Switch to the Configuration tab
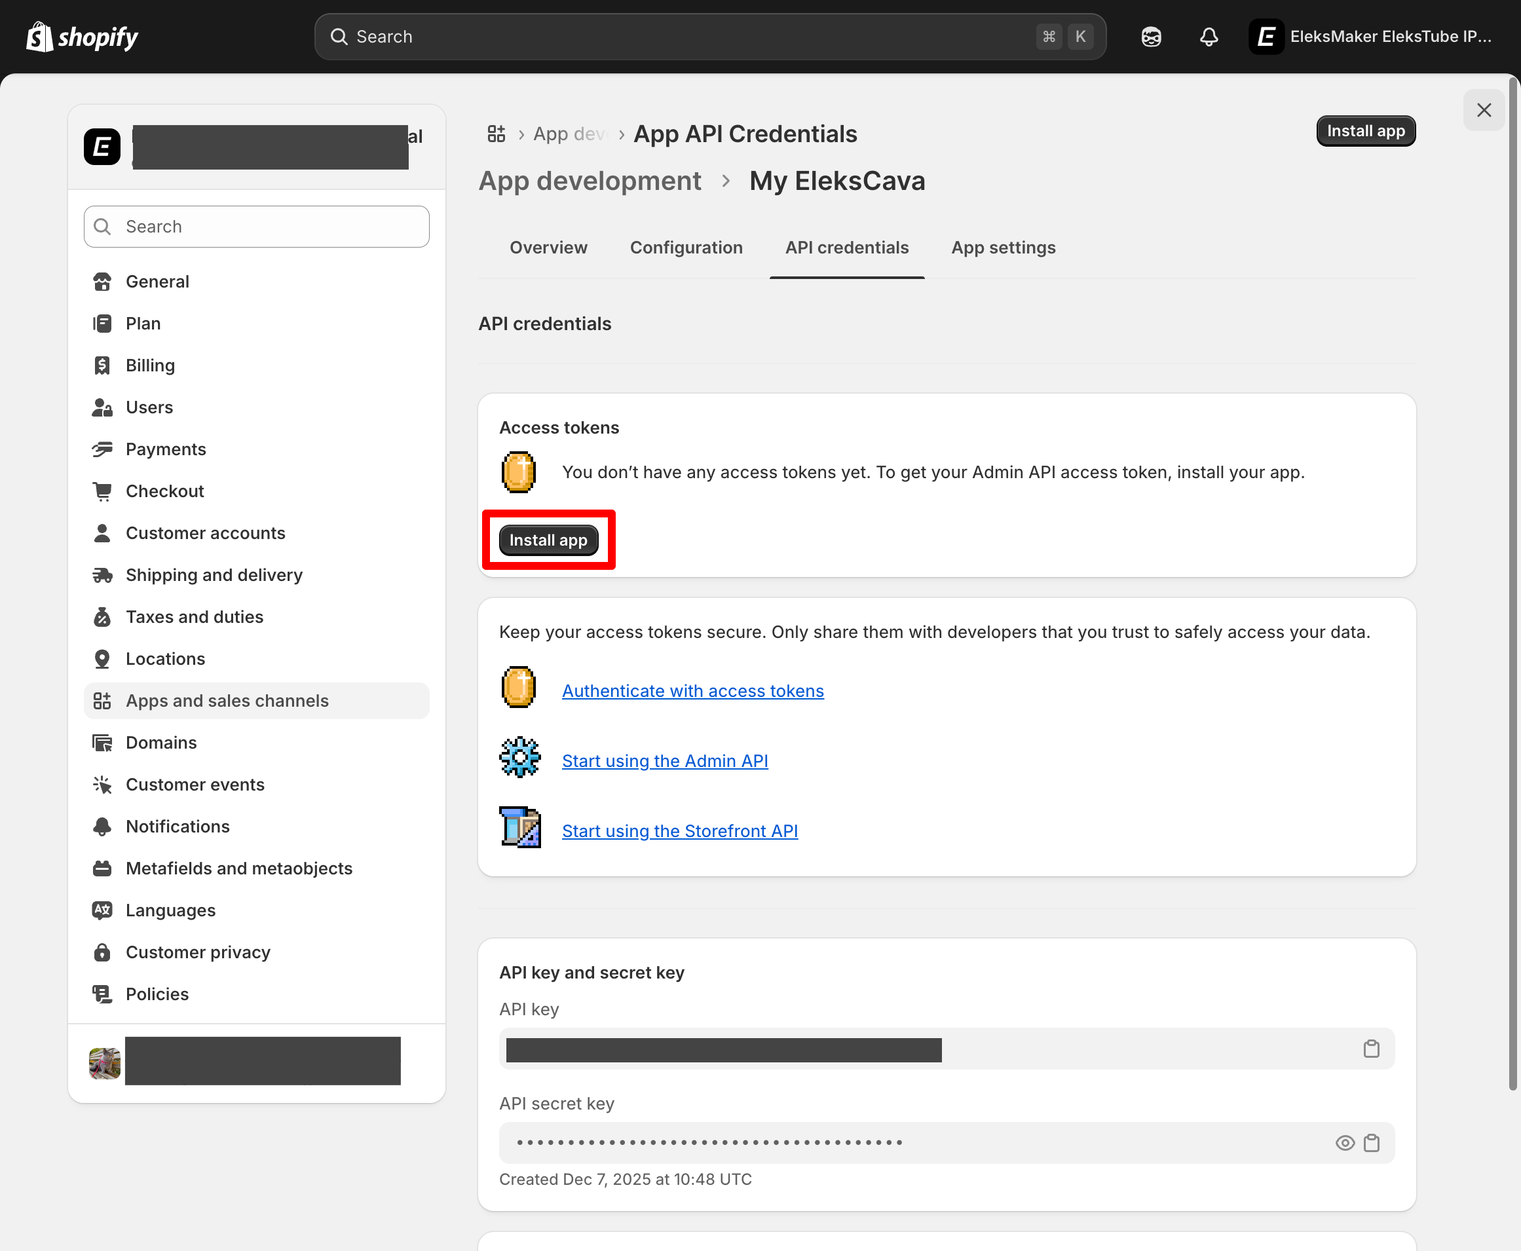1521x1251 pixels. [x=686, y=247]
